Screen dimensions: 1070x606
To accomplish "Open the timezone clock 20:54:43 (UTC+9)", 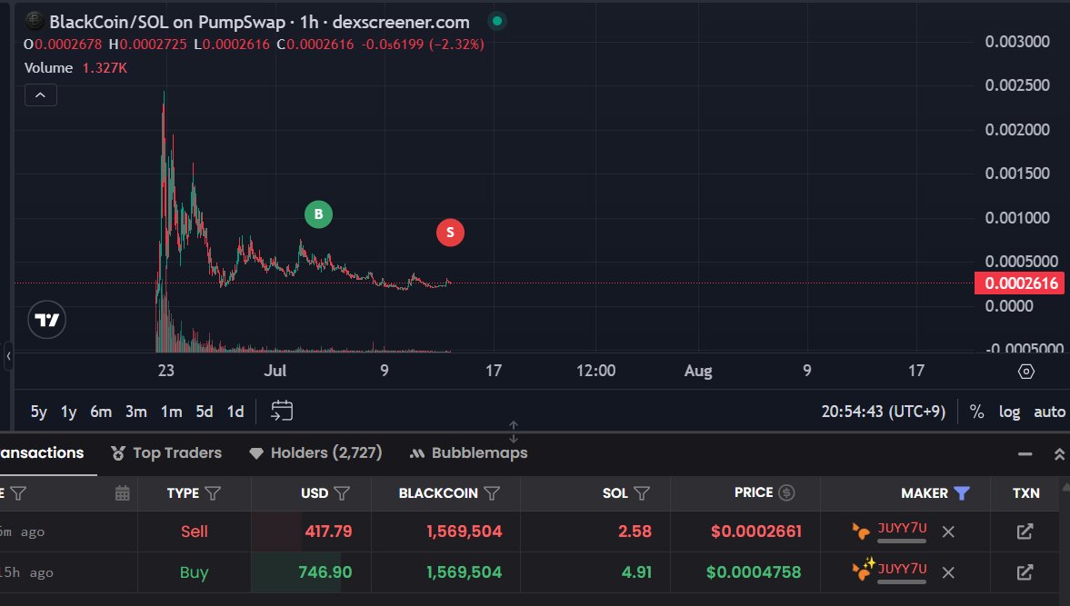I will coord(883,412).
